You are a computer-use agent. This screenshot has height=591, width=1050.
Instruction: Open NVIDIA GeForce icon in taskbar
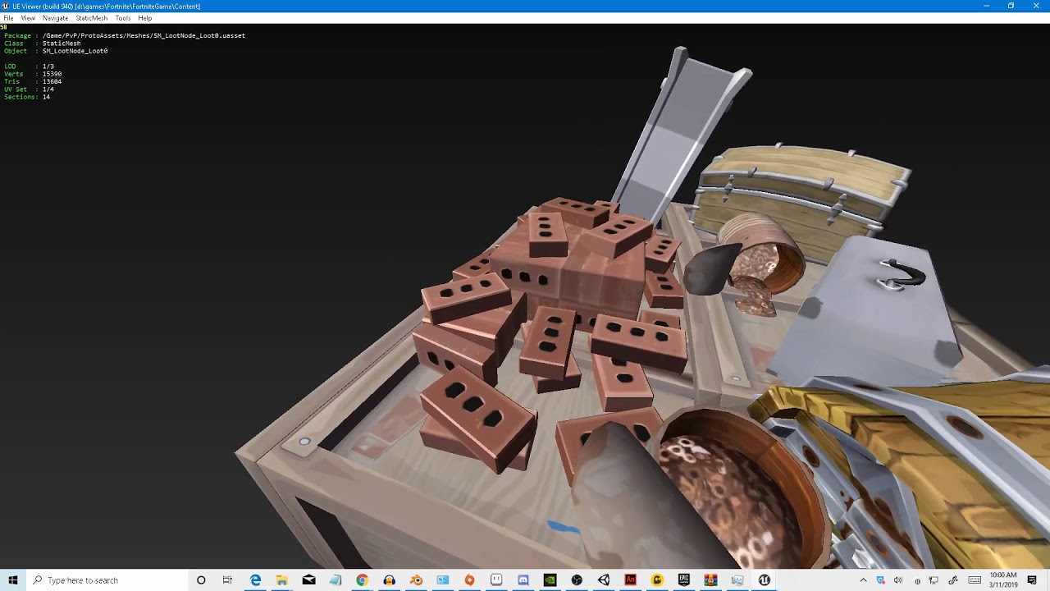pyautogui.click(x=550, y=580)
